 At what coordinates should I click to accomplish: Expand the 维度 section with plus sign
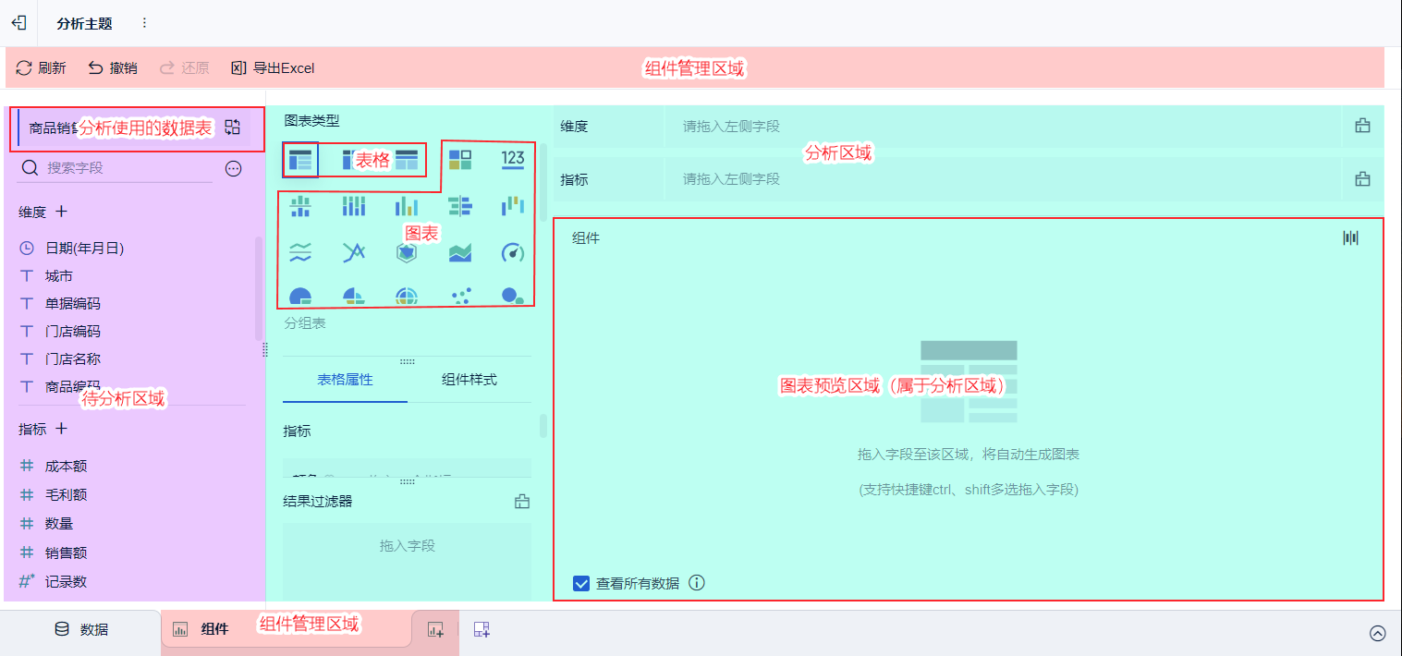pyautogui.click(x=61, y=212)
